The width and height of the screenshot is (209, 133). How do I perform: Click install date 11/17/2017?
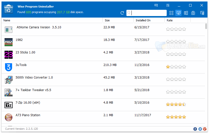pyautogui.click(x=143, y=115)
